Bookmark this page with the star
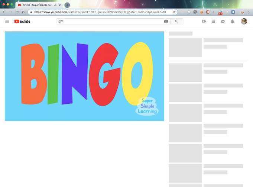 tap(174, 12)
